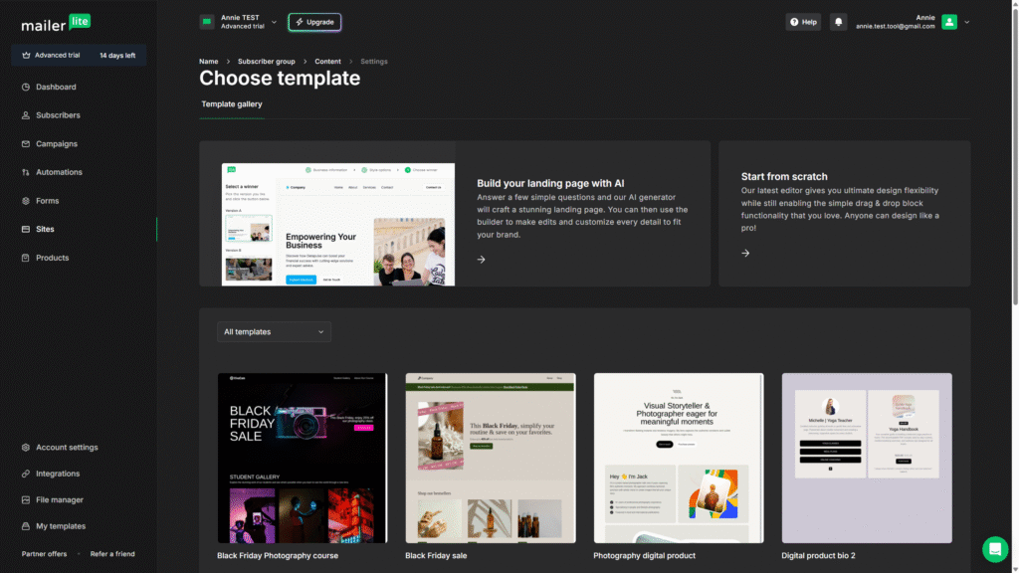Open the File manager sidebar item
1019x573 pixels.
[x=59, y=500]
